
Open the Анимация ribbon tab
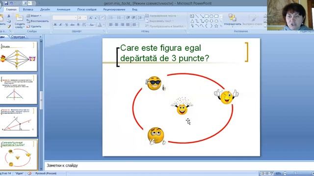point(63,9)
